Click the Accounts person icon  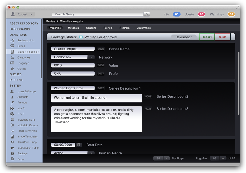click(x=12, y=97)
